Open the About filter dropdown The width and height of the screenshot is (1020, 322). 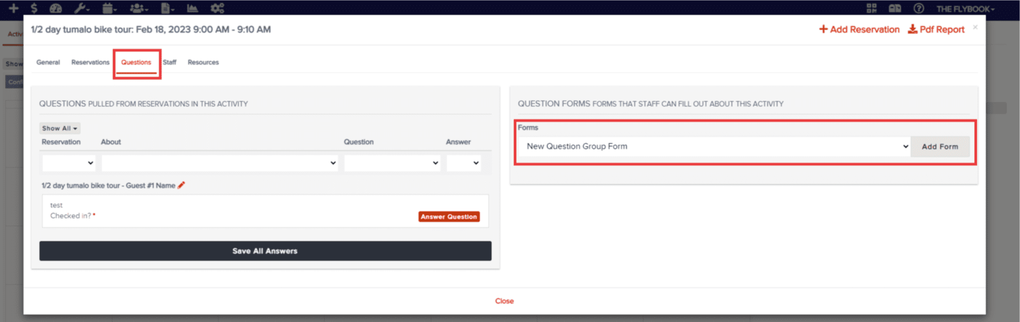[220, 163]
